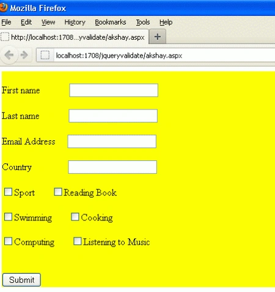
Task: Focus the Last name text field
Action: pyautogui.click(x=113, y=116)
